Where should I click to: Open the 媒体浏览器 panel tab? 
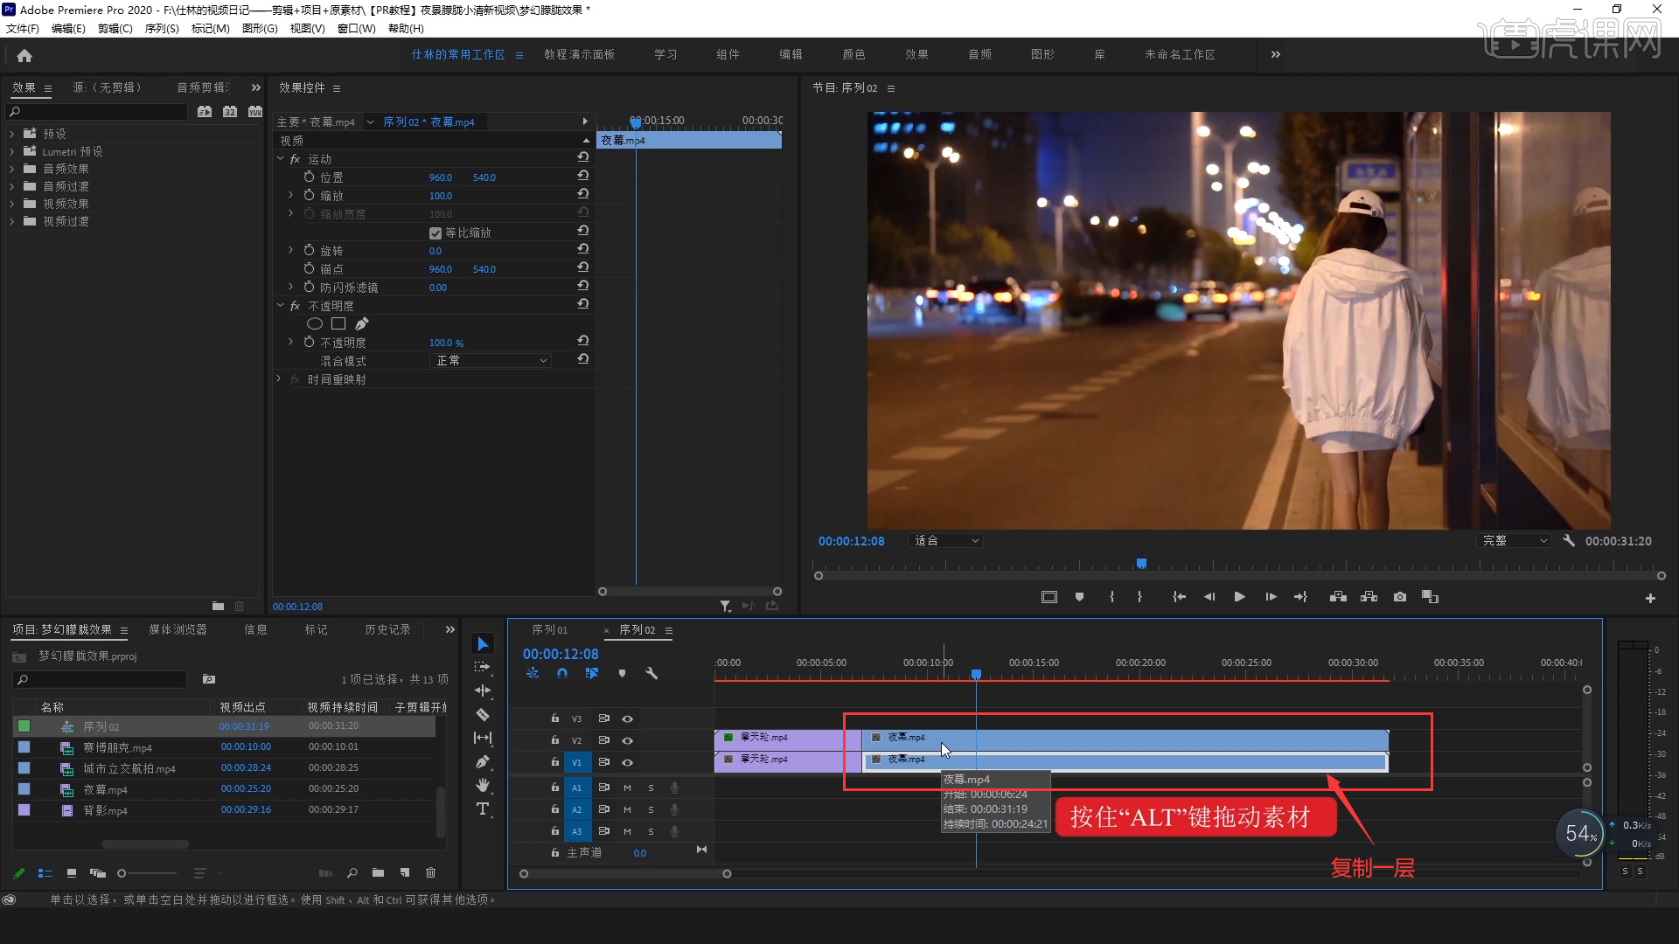click(178, 629)
